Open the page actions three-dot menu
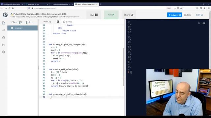This screenshot has width=211, height=118. pyautogui.click(x=175, y=8)
